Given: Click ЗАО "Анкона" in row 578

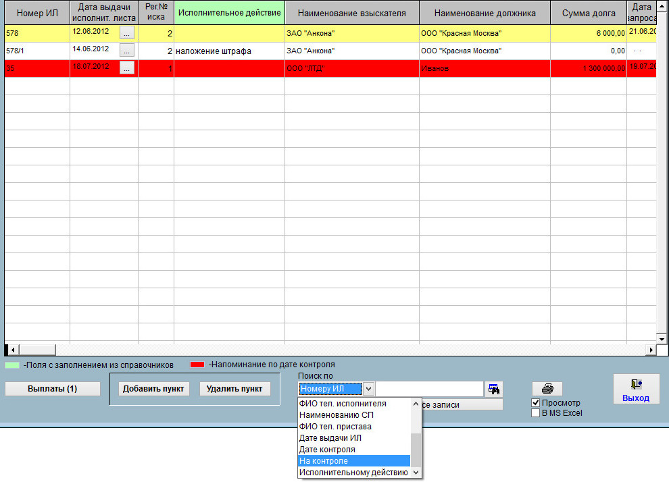Looking at the screenshot, I should (352, 33).
